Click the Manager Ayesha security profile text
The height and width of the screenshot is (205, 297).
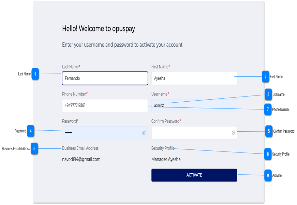[x=166, y=159]
